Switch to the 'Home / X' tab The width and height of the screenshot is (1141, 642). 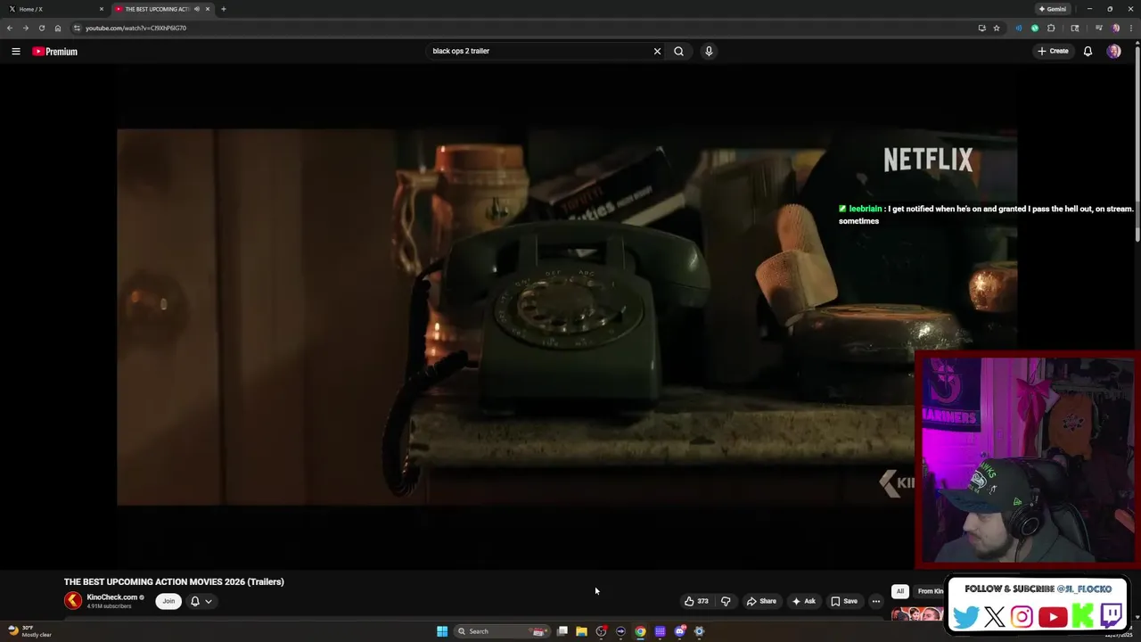(x=53, y=9)
